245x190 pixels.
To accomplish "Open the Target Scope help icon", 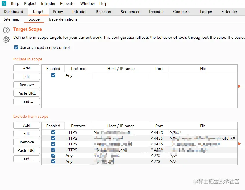I will coord(6,30).
